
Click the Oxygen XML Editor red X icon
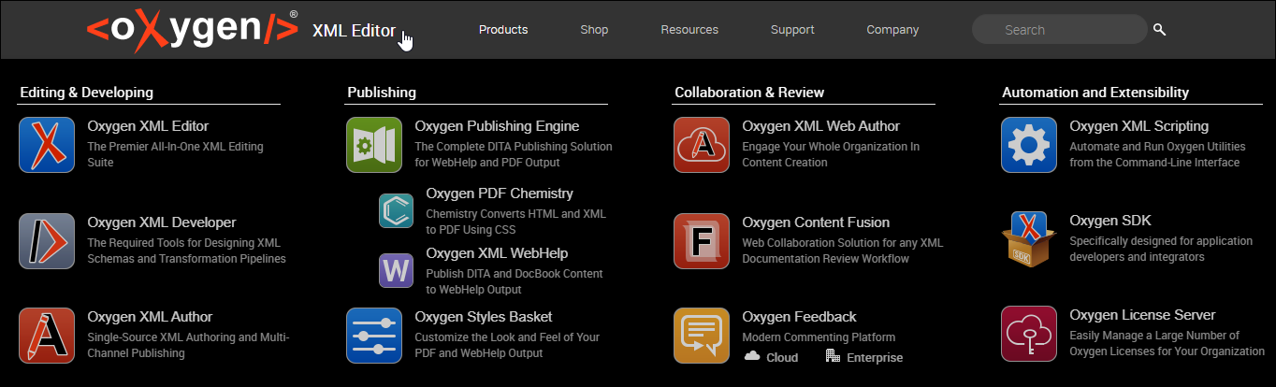(x=47, y=145)
